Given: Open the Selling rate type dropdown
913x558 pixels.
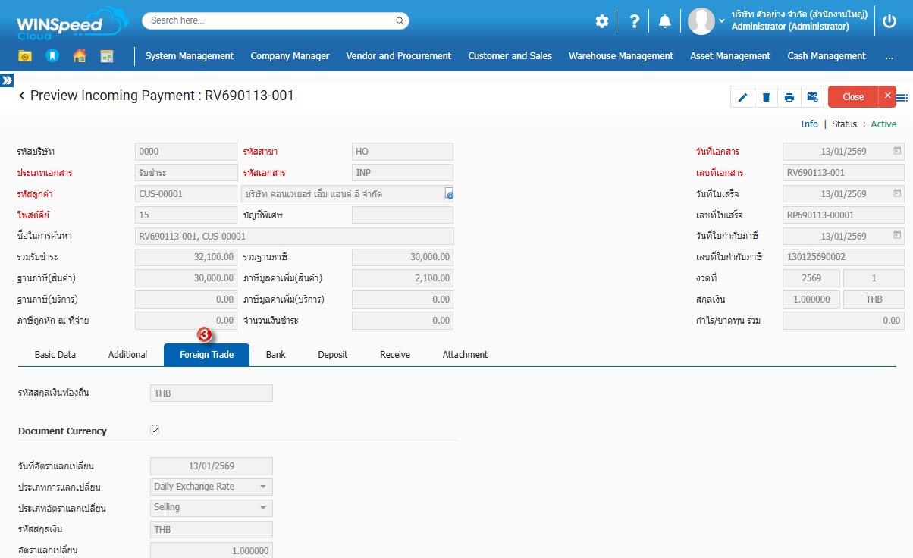Looking at the screenshot, I should [212, 507].
